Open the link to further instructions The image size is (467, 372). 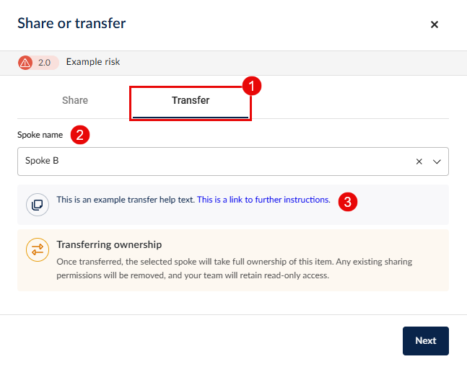click(x=263, y=200)
